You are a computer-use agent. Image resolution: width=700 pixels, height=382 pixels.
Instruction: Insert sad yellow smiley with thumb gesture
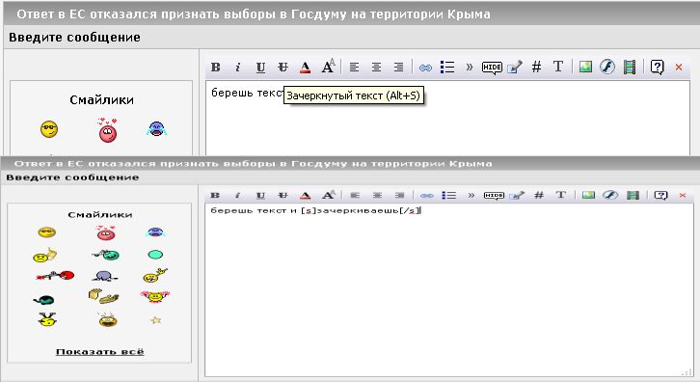point(44,255)
